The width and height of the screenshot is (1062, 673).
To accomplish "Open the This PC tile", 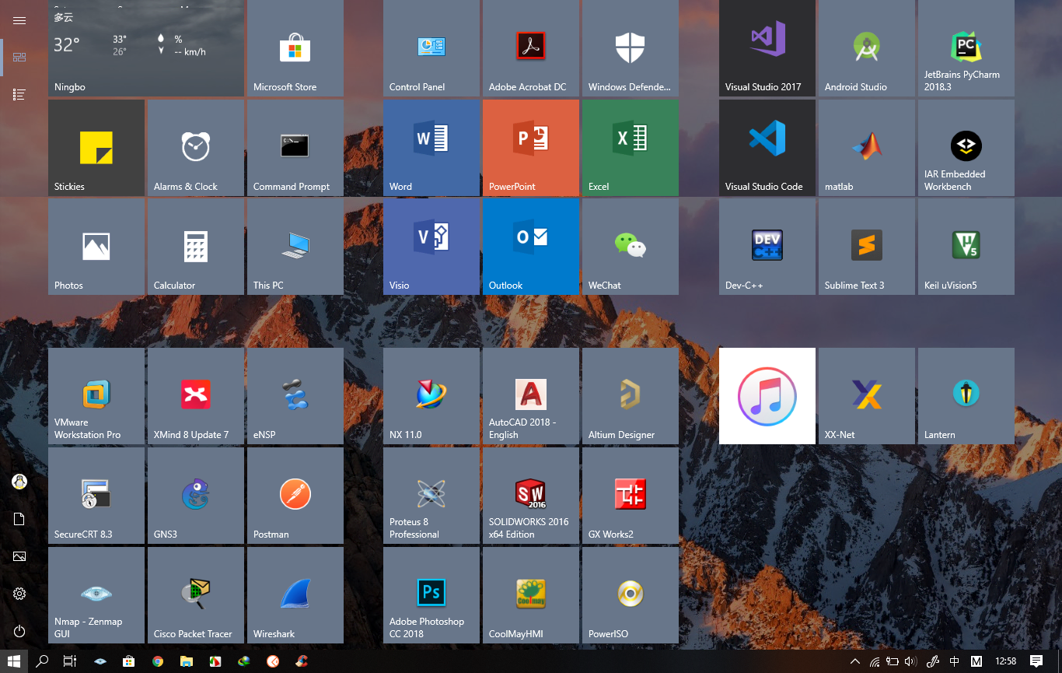I will 295,247.
